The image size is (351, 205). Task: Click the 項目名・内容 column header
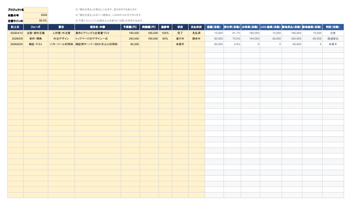[x=98, y=27]
